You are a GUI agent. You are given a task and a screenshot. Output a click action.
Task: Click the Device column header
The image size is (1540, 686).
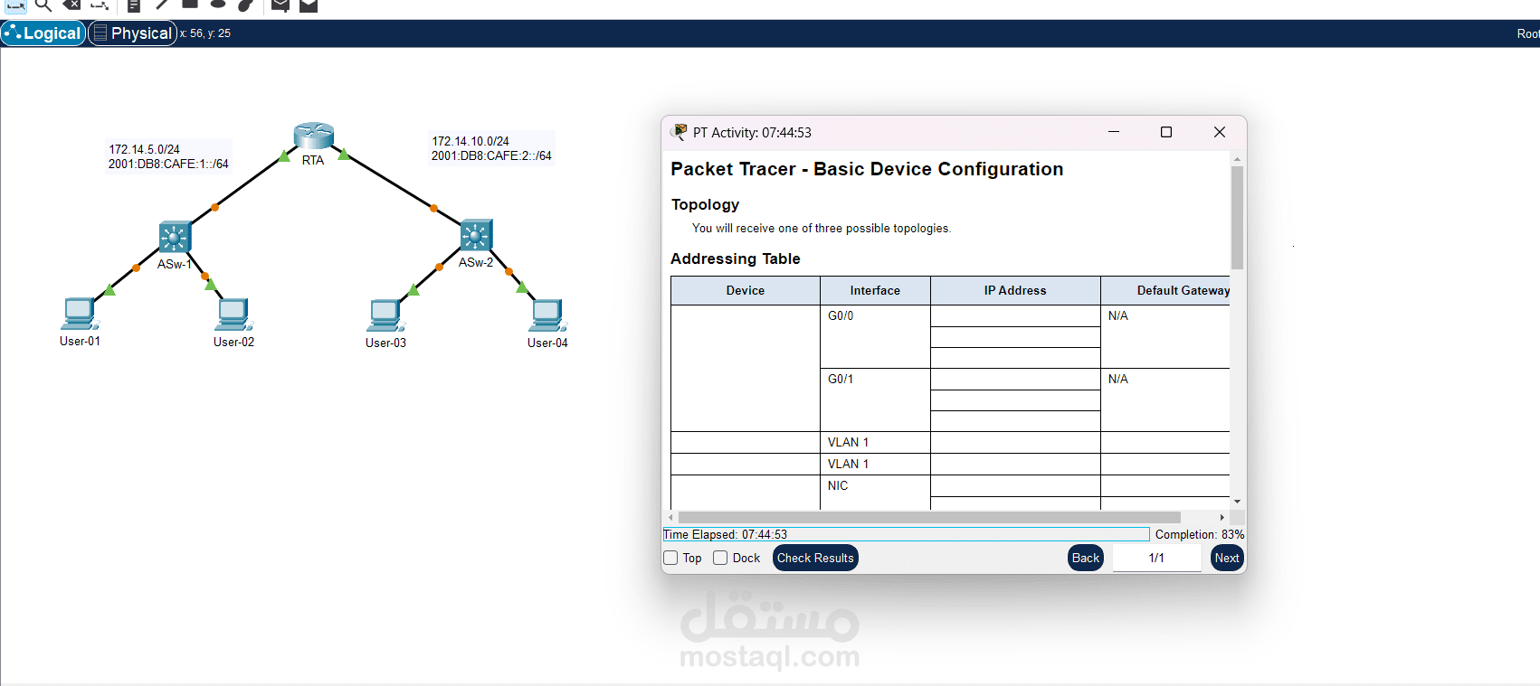(746, 290)
